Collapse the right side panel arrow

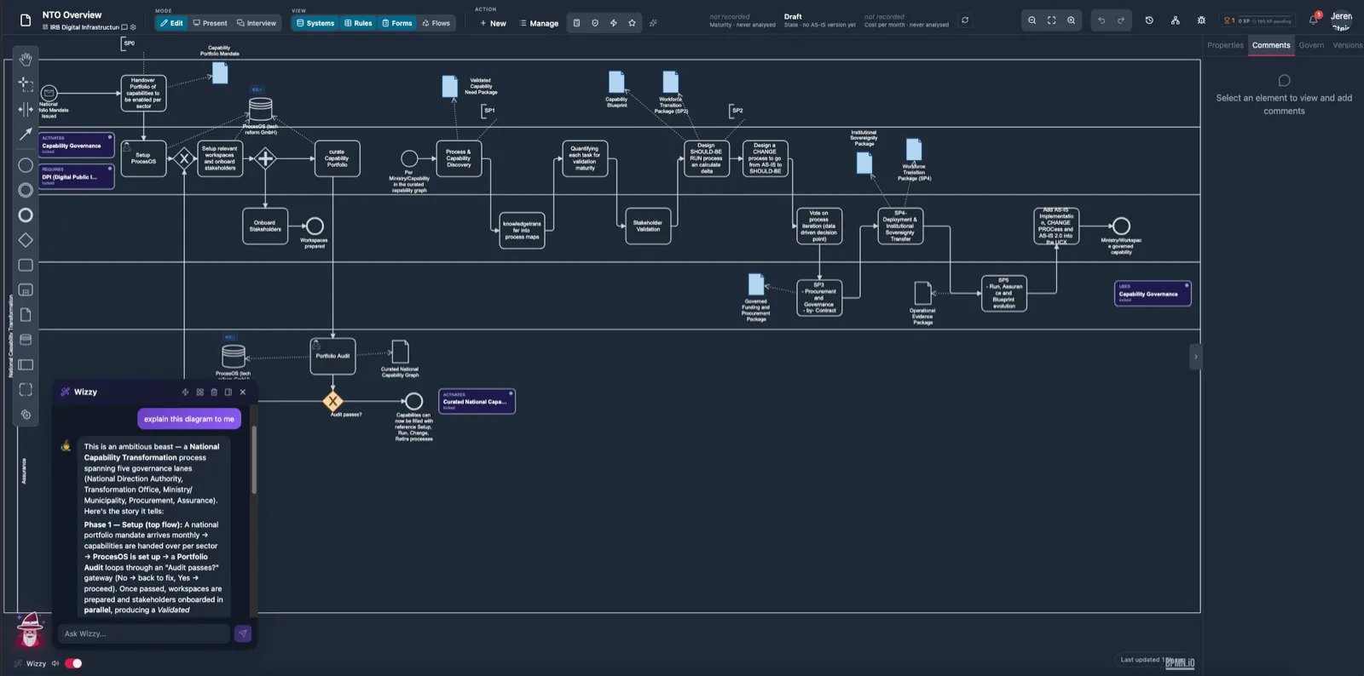tap(1195, 357)
